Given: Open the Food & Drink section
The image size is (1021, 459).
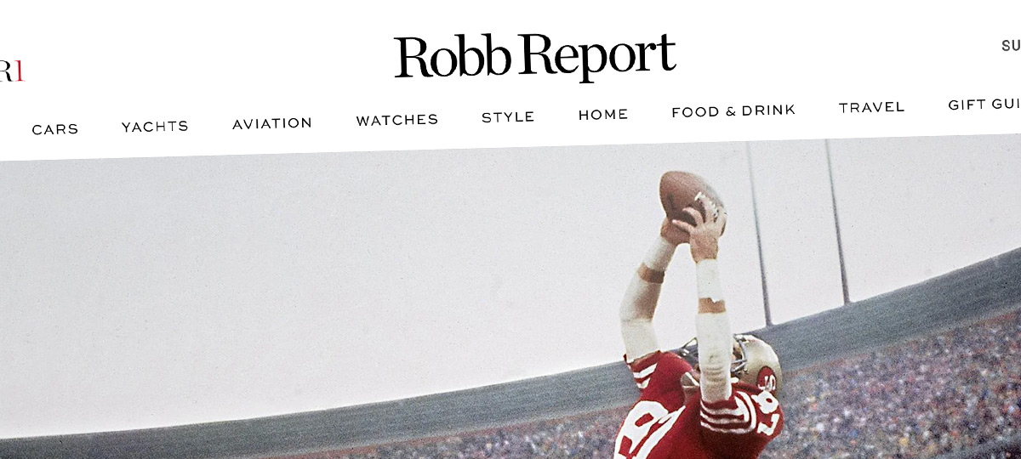Looking at the screenshot, I should point(733,110).
